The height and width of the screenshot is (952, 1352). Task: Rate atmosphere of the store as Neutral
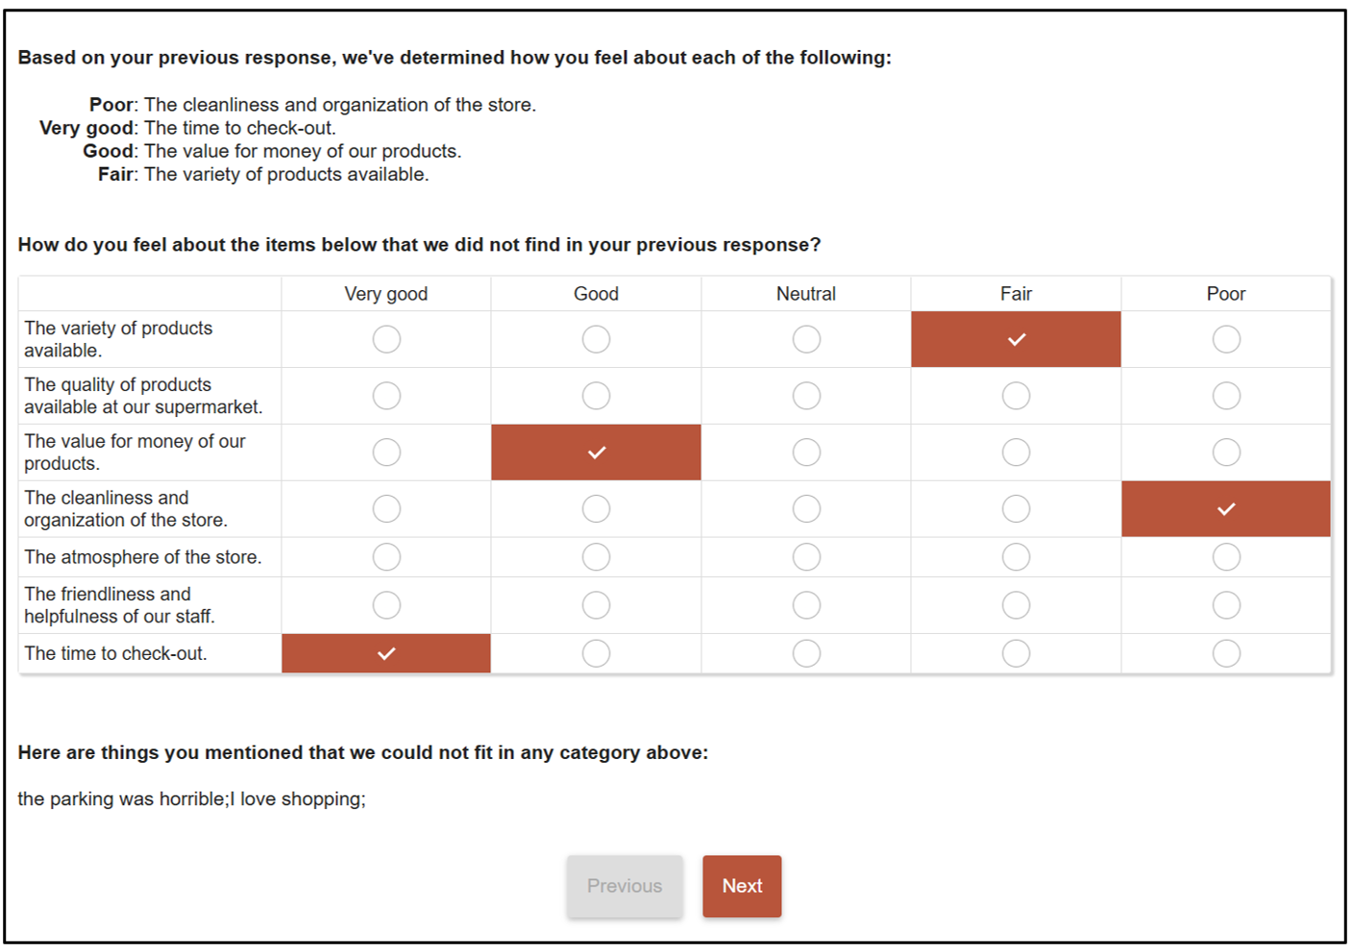point(806,557)
